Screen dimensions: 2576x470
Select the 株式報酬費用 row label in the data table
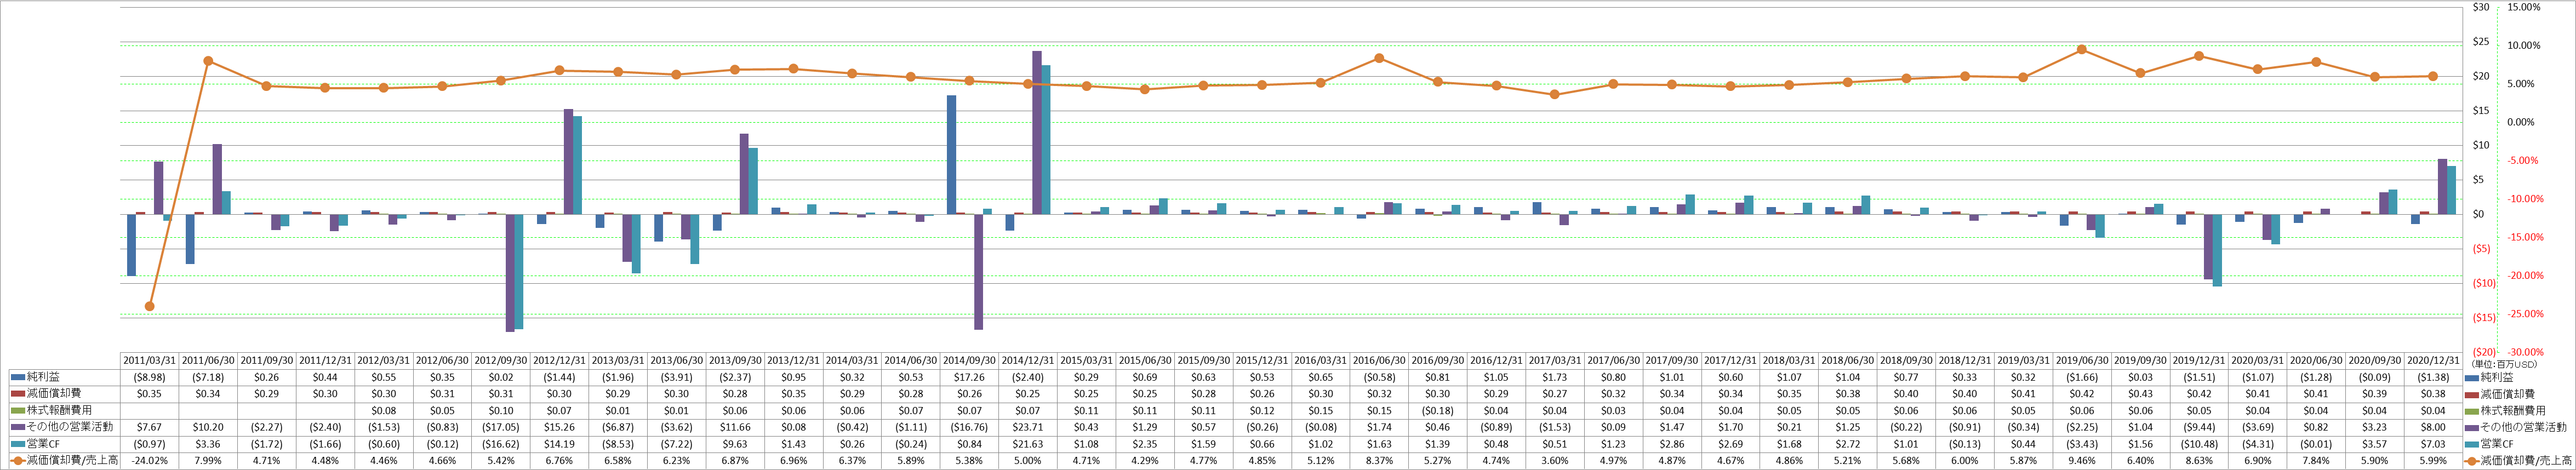pyautogui.click(x=59, y=411)
